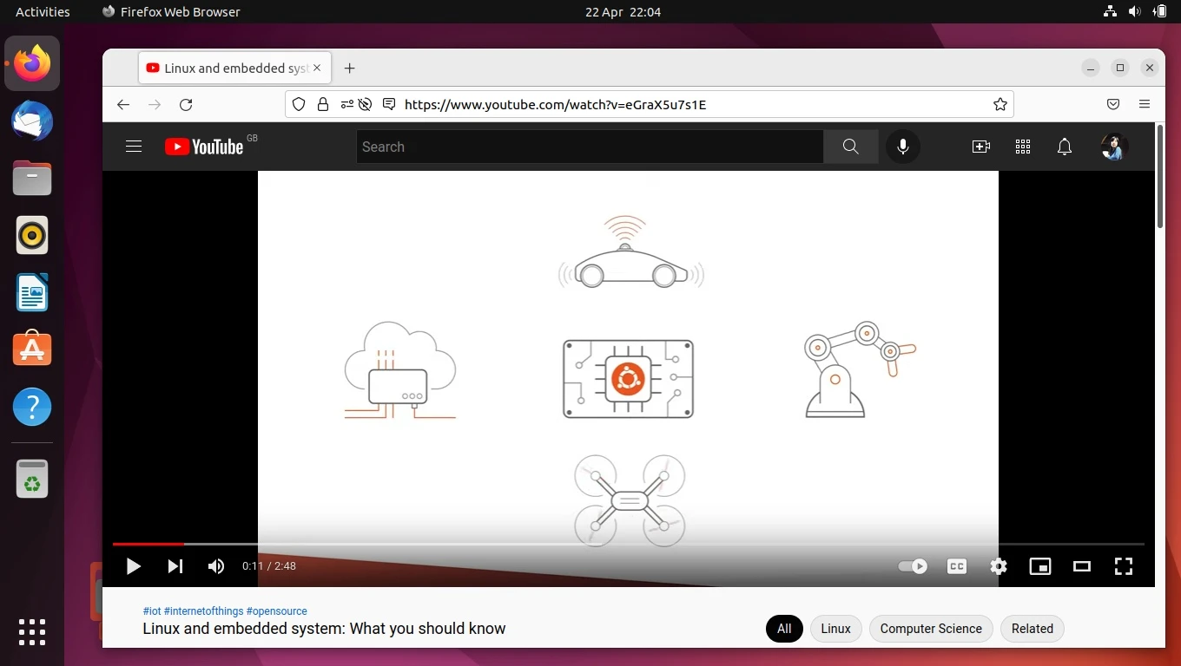This screenshot has width=1181, height=666.
Task: Enter full screen mode
Action: pyautogui.click(x=1124, y=566)
